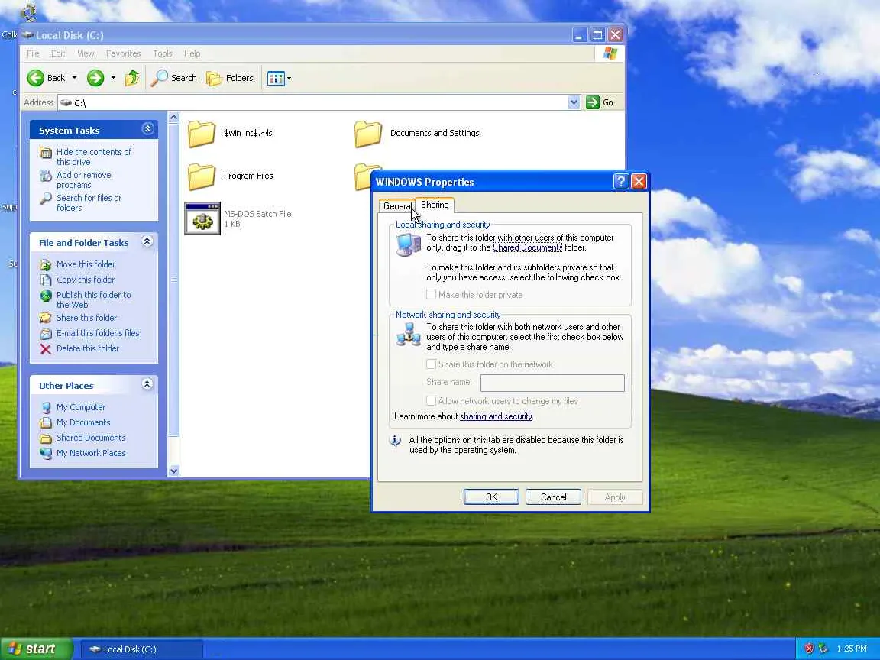This screenshot has width=880, height=660.
Task: Open the Tools menu
Action: [x=163, y=53]
